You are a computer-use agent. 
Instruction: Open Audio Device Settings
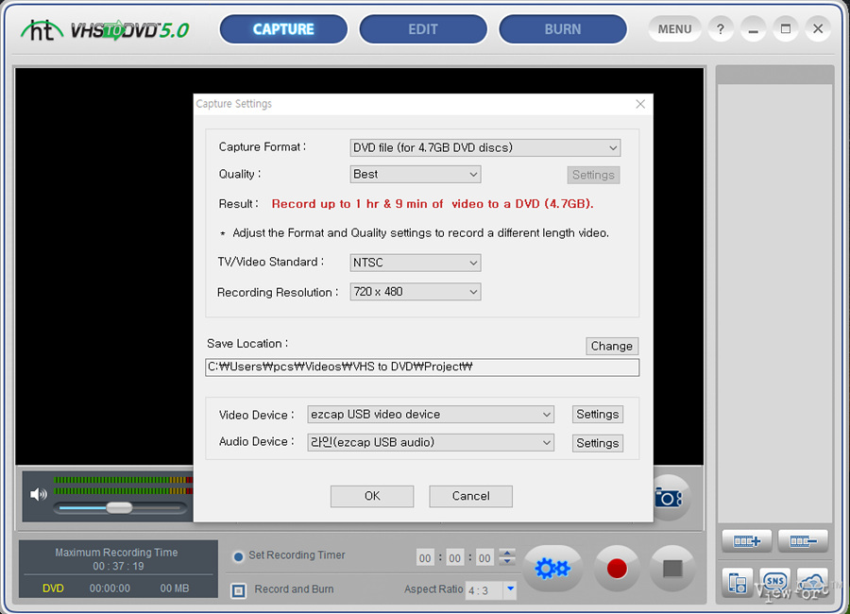(598, 443)
